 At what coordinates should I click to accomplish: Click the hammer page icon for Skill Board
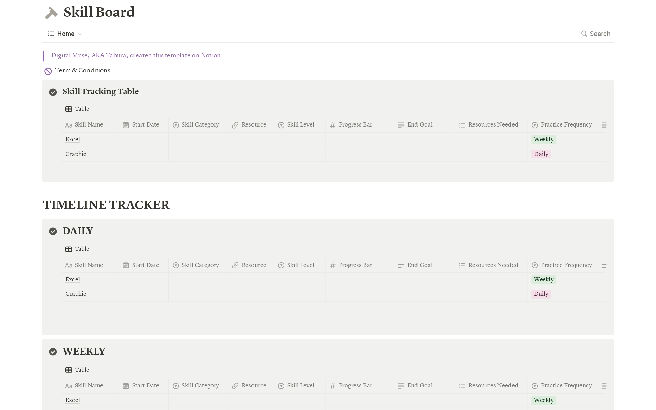(51, 13)
